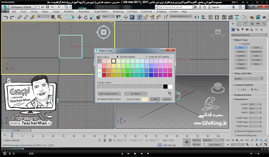The width and height of the screenshot is (269, 157).
Task: Click the Selection Lock toggle padlock
Action: pyautogui.click(x=105, y=140)
